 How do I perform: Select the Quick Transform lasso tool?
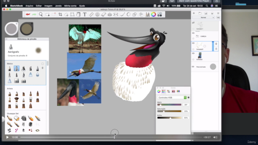[66, 14]
